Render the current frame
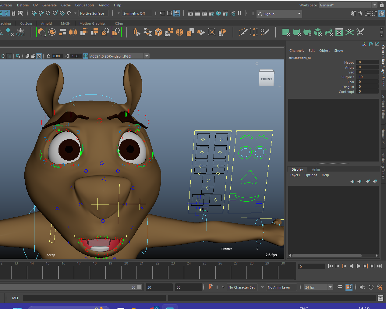Image resolution: width=386 pixels, height=309 pixels. [190, 13]
